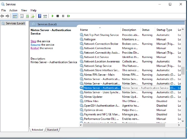Click the Resume the service link
Screen dimensions: 188x139
pyautogui.click(x=35, y=45)
